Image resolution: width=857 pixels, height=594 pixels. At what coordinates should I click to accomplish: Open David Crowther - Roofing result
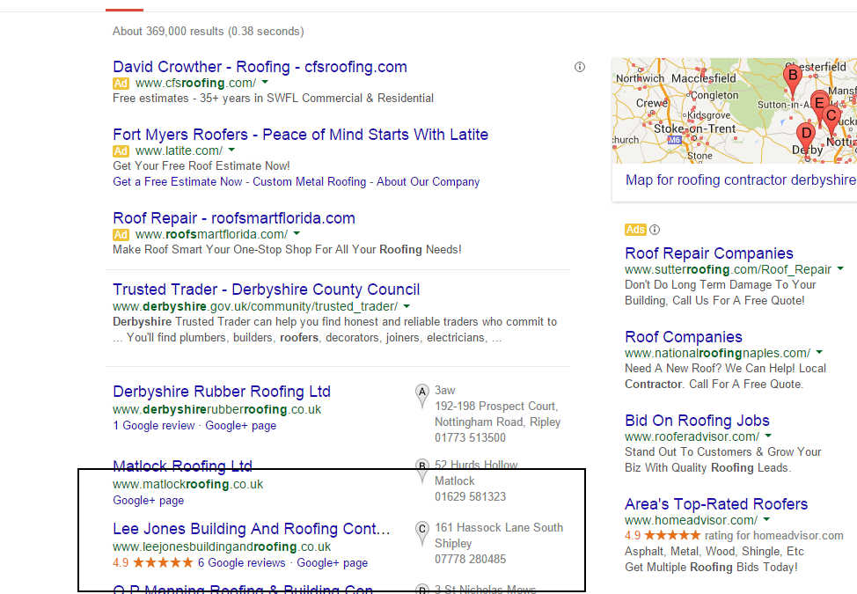(260, 67)
